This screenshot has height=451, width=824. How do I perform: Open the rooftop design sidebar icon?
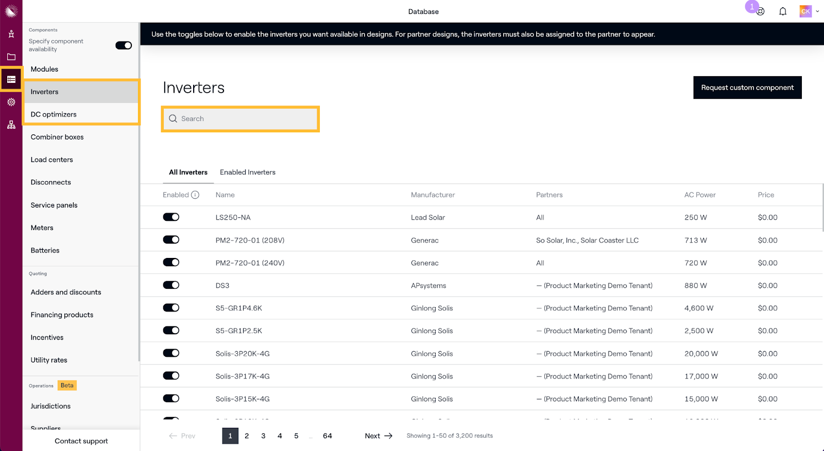tap(11, 34)
